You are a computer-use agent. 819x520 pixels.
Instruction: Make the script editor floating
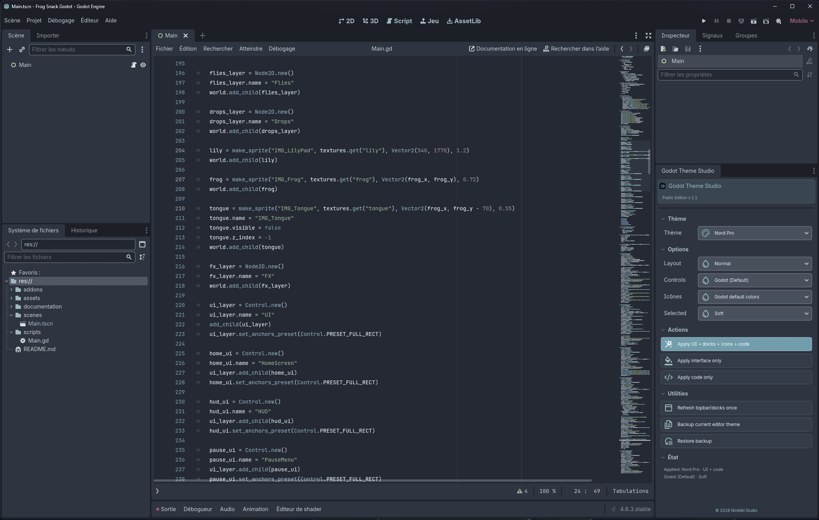point(646,49)
